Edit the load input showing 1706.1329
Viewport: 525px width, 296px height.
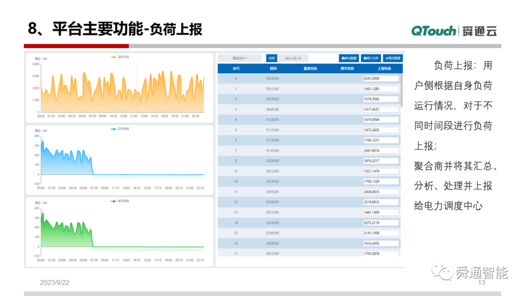click(381, 182)
